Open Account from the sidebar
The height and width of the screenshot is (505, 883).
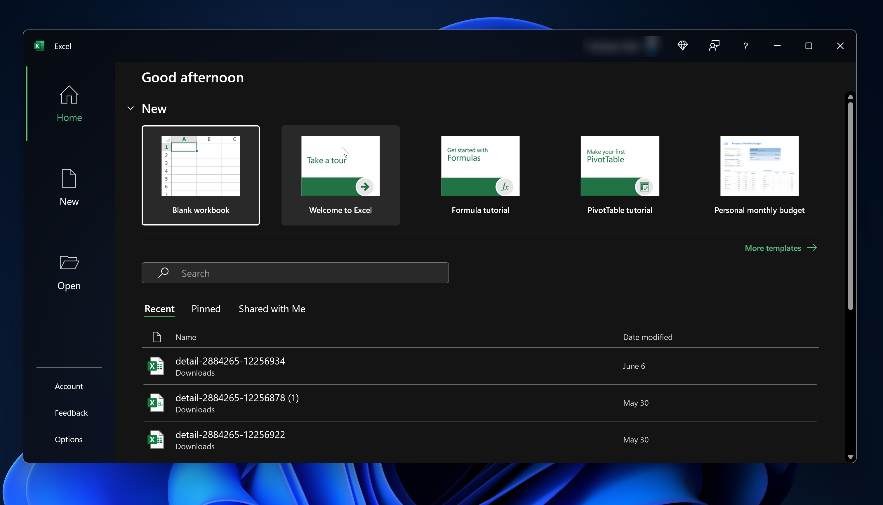69,386
